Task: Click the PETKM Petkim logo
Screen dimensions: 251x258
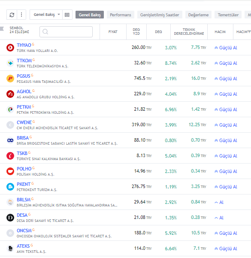Action: point(10,109)
